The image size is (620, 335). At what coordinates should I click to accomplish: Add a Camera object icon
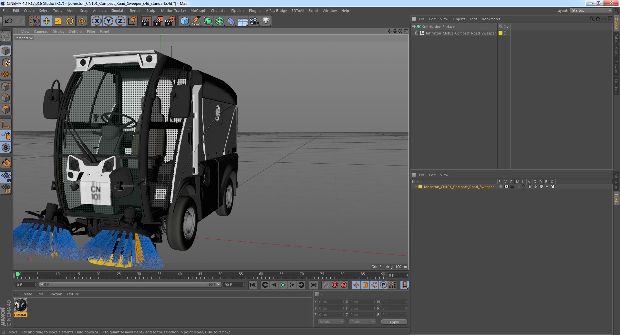pos(254,21)
